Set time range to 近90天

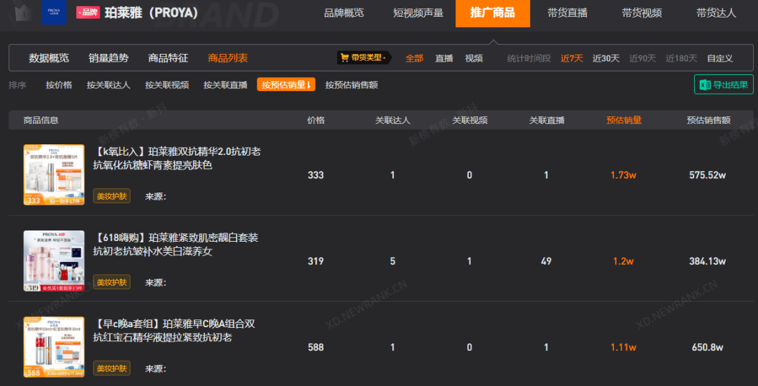pos(642,58)
